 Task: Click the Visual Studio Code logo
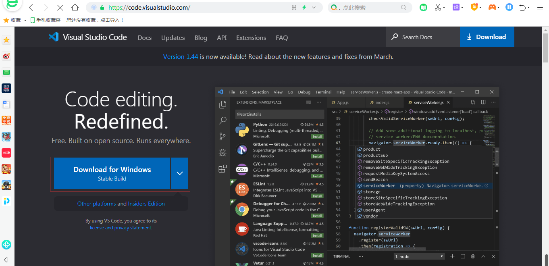(87, 37)
